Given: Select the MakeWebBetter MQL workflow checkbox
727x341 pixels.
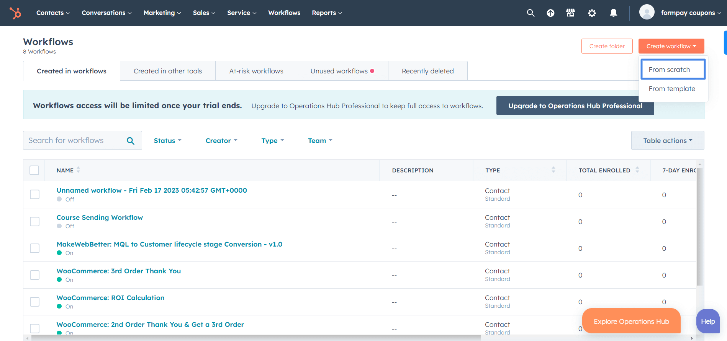Looking at the screenshot, I should pos(34,248).
